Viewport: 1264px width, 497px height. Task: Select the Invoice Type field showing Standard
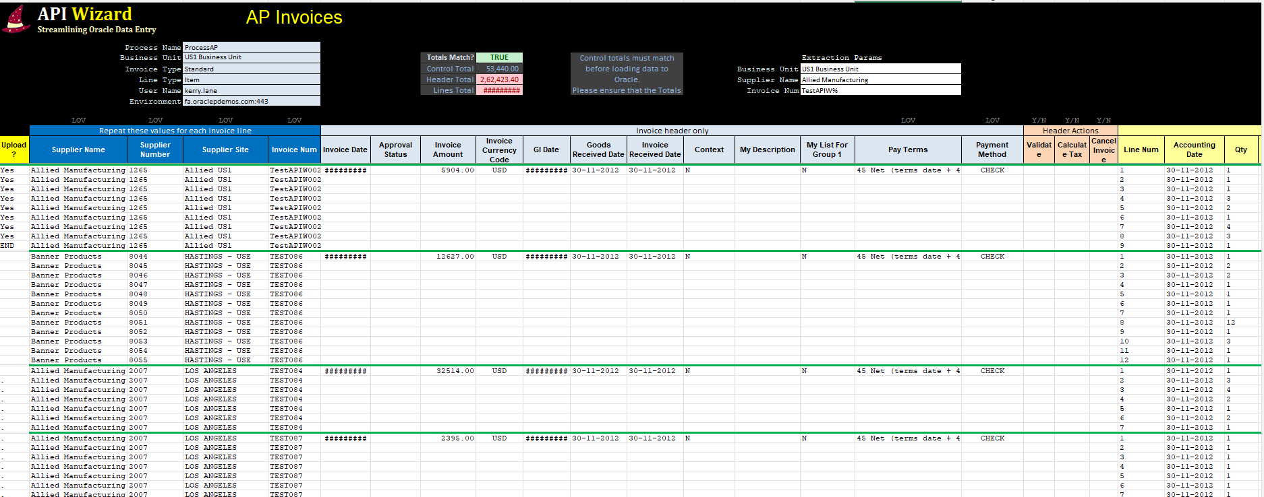252,69
